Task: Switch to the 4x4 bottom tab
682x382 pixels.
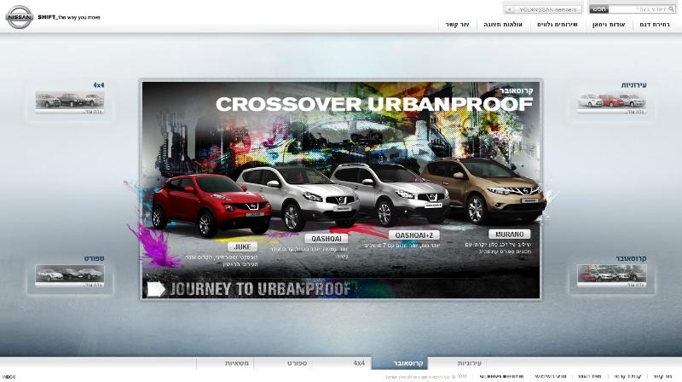Action: (342, 363)
